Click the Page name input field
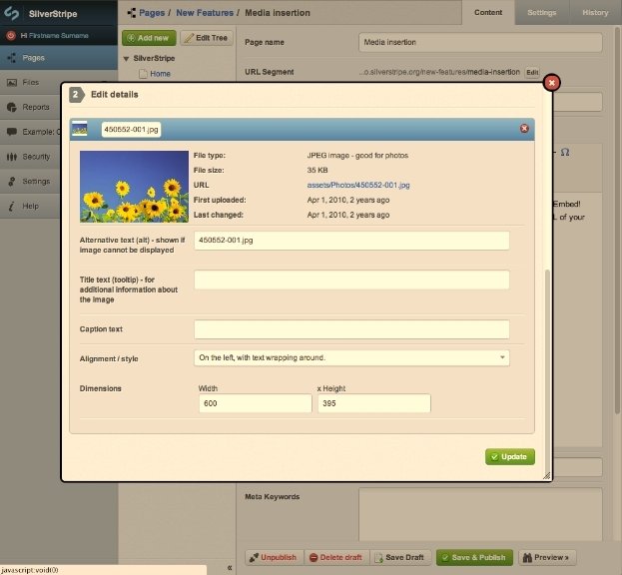 (x=480, y=42)
